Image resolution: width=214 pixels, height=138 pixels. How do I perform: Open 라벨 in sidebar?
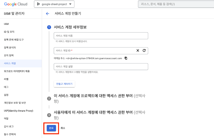(x=6, y=79)
